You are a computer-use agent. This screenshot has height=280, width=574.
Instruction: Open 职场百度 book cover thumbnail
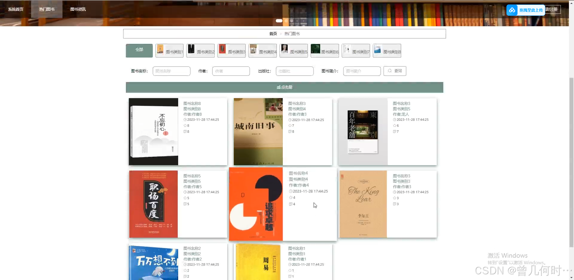pyautogui.click(x=154, y=204)
